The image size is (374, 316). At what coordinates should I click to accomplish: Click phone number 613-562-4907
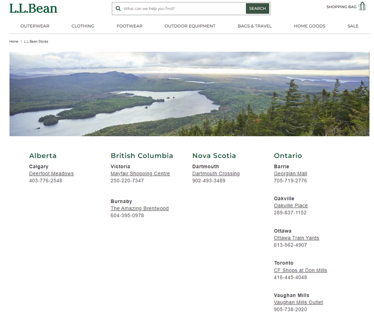click(x=290, y=245)
